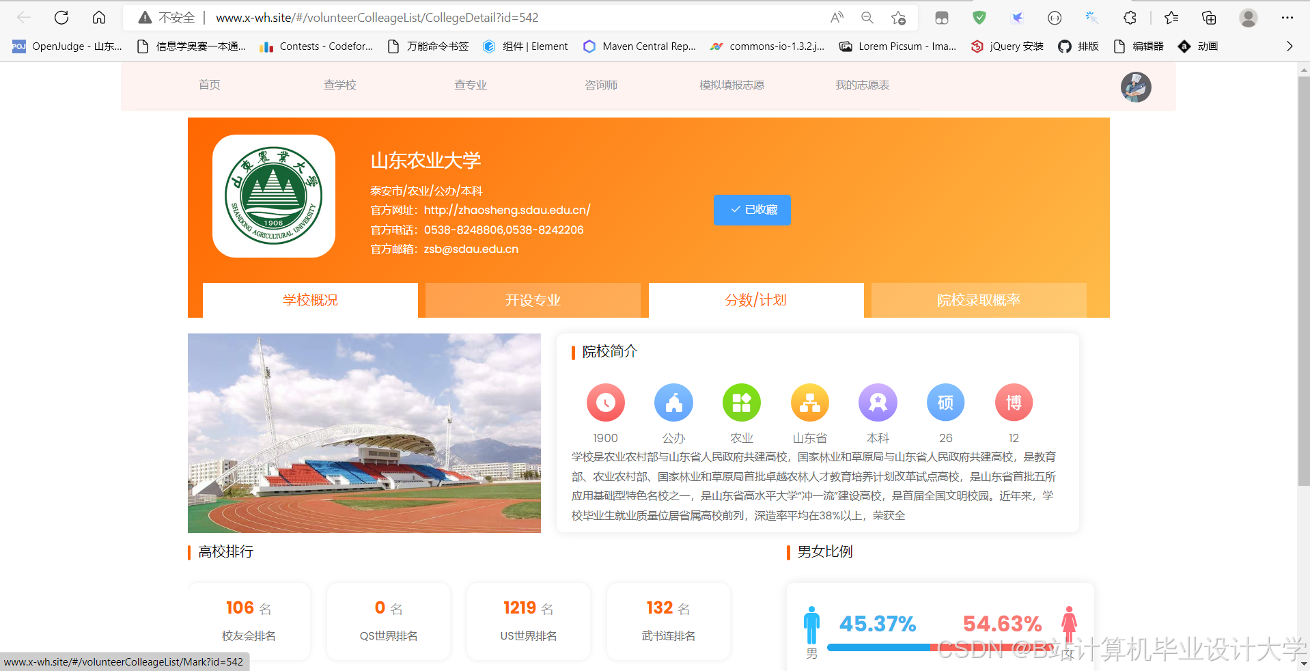Open the 查学校 nav menu item

340,85
